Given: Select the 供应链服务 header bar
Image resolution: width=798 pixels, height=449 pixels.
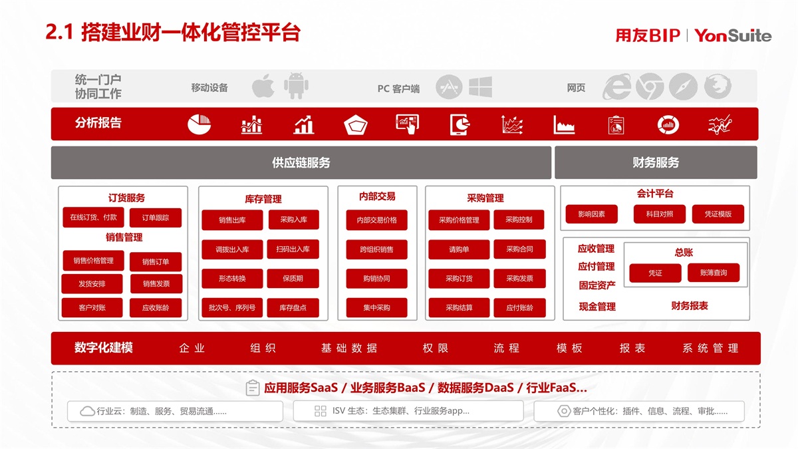Looking at the screenshot, I should (301, 163).
